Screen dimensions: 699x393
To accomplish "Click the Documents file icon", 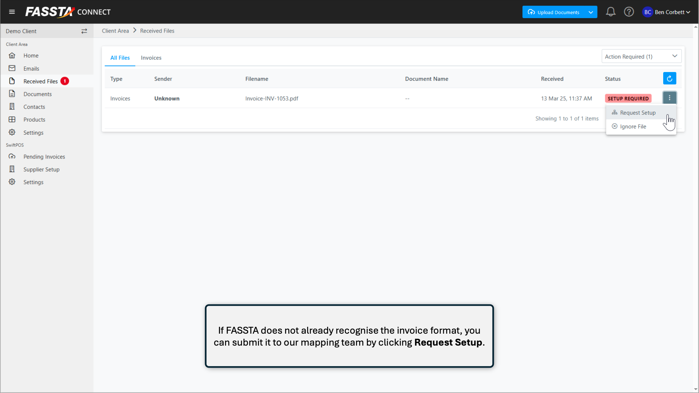I will [12, 94].
